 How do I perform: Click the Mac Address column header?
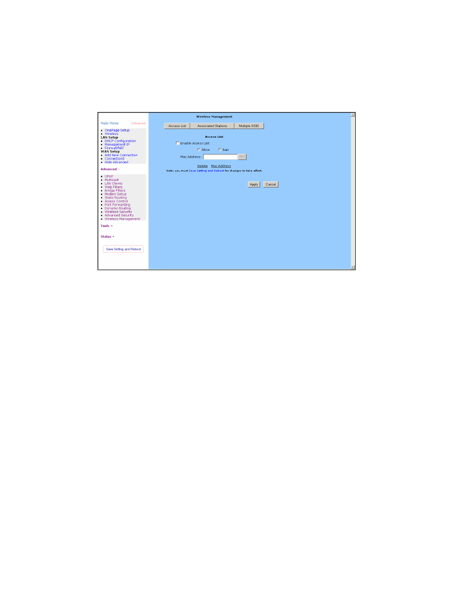pos(221,166)
